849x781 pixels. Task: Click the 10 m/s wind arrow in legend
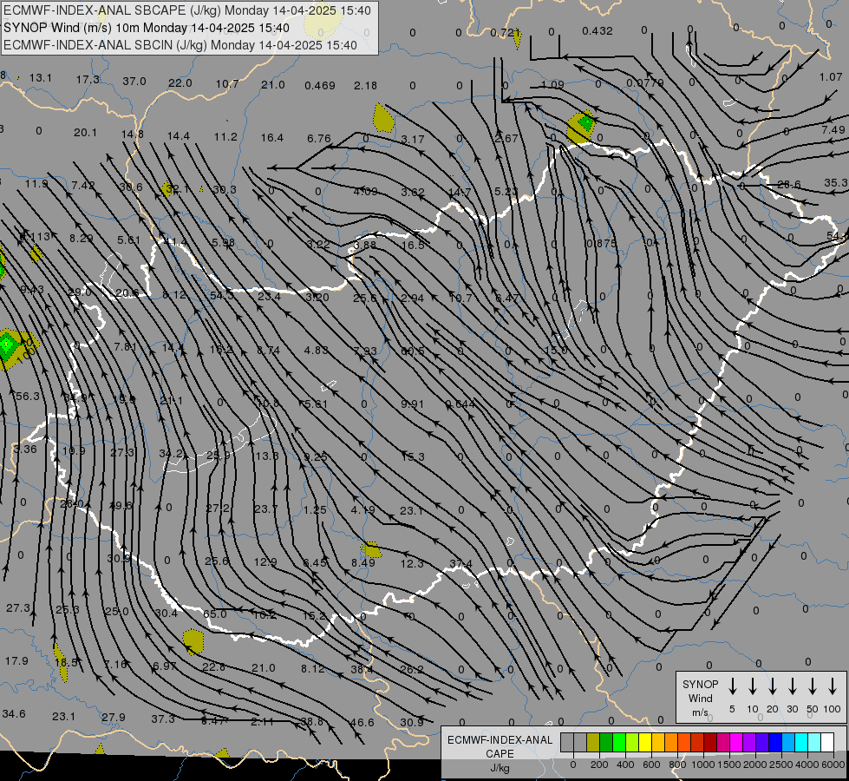pos(753,686)
